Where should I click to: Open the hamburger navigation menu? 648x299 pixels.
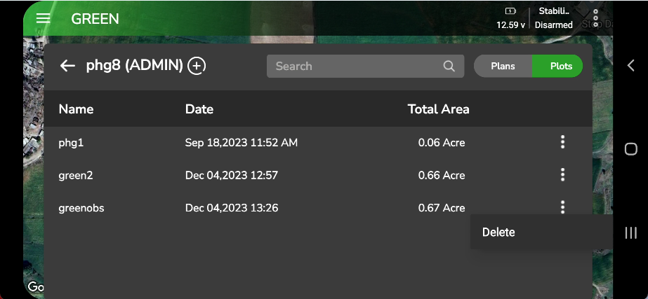[x=44, y=18]
